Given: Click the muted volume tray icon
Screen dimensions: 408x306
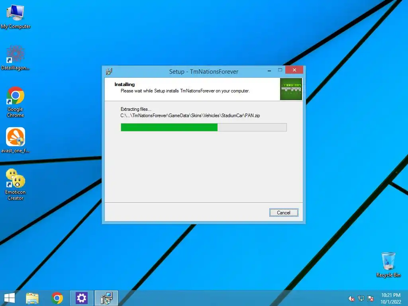Looking at the screenshot, I should click(351, 298).
